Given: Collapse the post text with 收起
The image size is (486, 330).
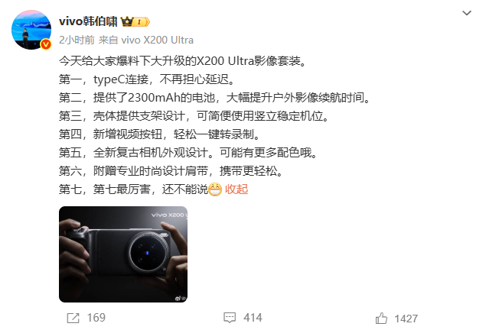Looking at the screenshot, I should click(x=236, y=189).
